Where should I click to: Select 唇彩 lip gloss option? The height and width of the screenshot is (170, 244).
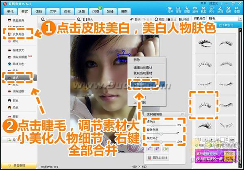click(x=13, y=116)
